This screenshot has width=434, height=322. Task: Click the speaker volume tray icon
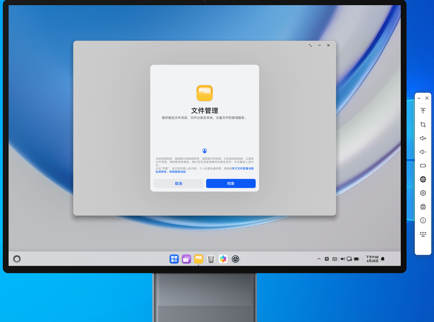point(342,259)
